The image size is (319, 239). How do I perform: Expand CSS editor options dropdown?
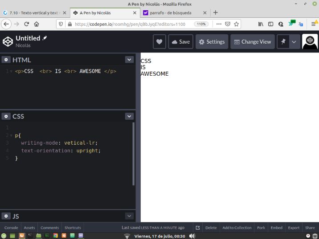tap(129, 116)
